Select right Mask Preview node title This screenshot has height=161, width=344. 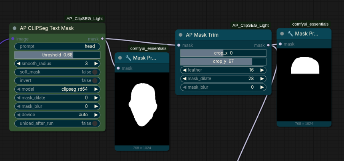[306, 34]
